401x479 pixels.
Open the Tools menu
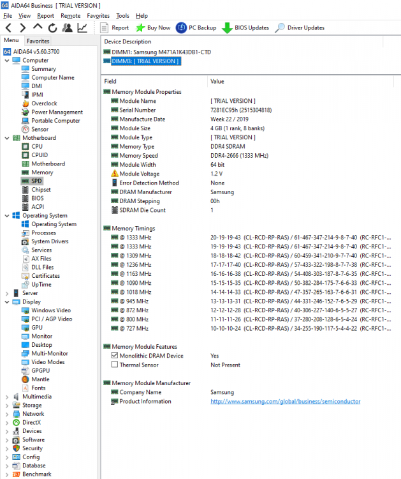pos(122,15)
